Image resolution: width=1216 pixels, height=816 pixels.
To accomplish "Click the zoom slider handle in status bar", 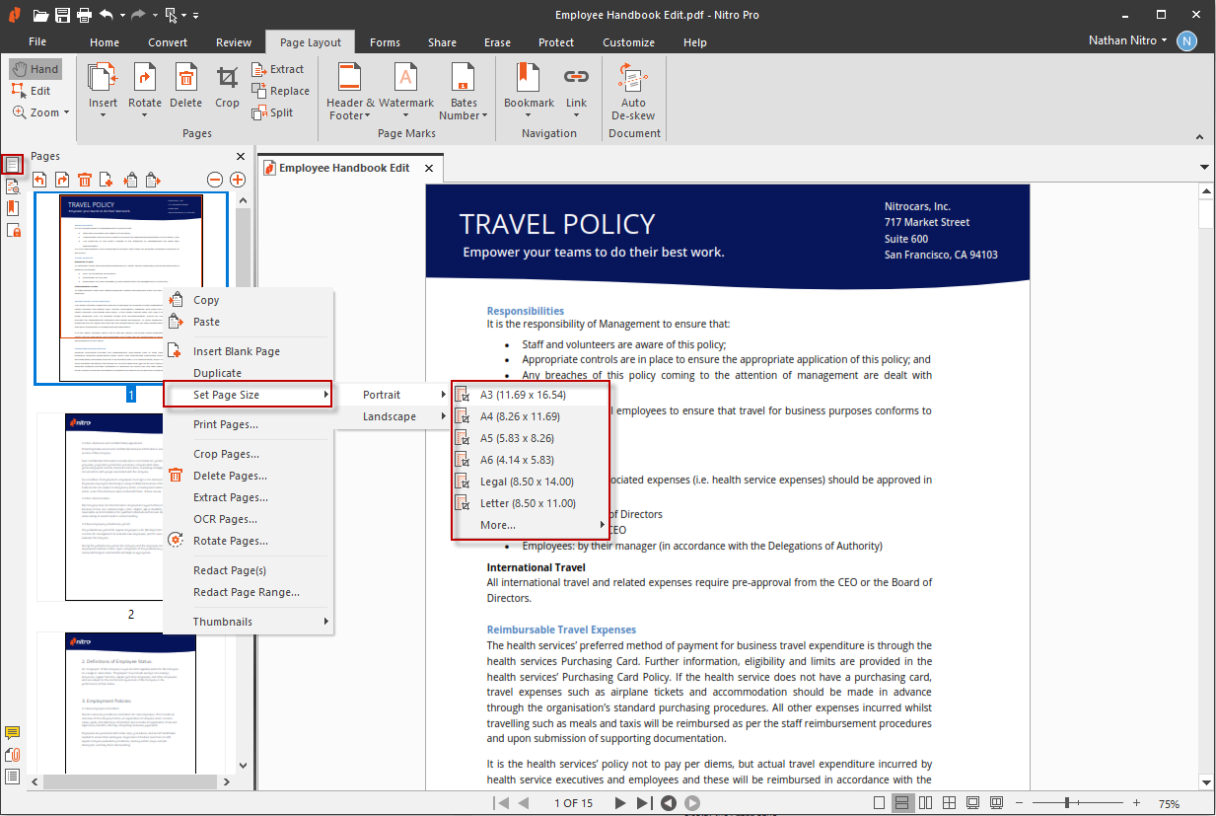I will click(1067, 803).
